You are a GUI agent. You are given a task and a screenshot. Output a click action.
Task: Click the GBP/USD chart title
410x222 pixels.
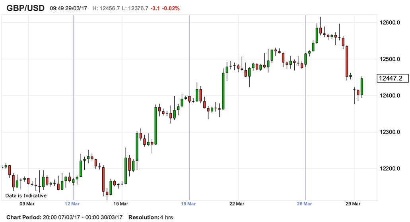point(25,8)
